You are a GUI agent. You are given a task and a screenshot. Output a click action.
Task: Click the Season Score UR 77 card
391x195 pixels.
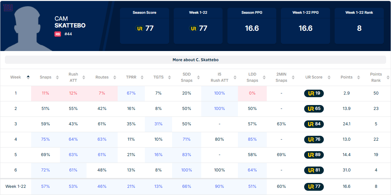pos(145,26)
